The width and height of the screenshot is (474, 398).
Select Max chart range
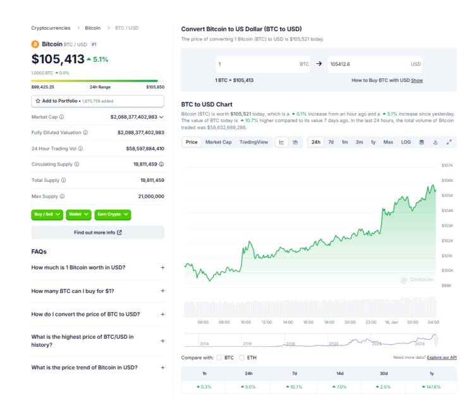point(388,142)
